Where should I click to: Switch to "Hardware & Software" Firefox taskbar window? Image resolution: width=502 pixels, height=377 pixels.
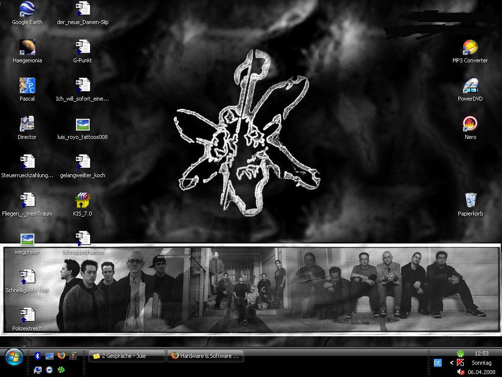(205, 356)
